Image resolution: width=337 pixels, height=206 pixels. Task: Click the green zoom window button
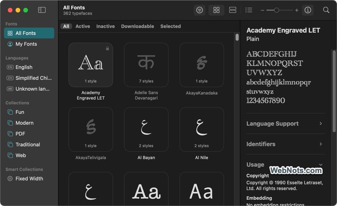coord(26,10)
